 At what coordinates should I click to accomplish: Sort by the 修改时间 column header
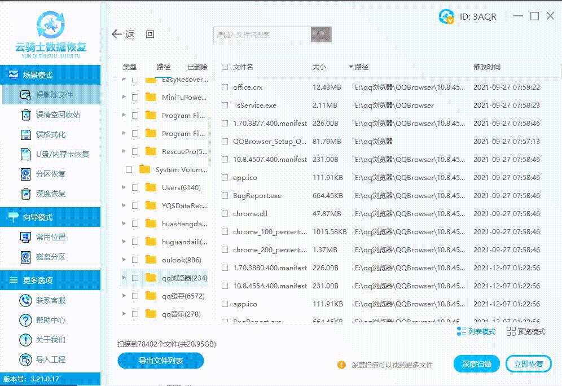487,67
